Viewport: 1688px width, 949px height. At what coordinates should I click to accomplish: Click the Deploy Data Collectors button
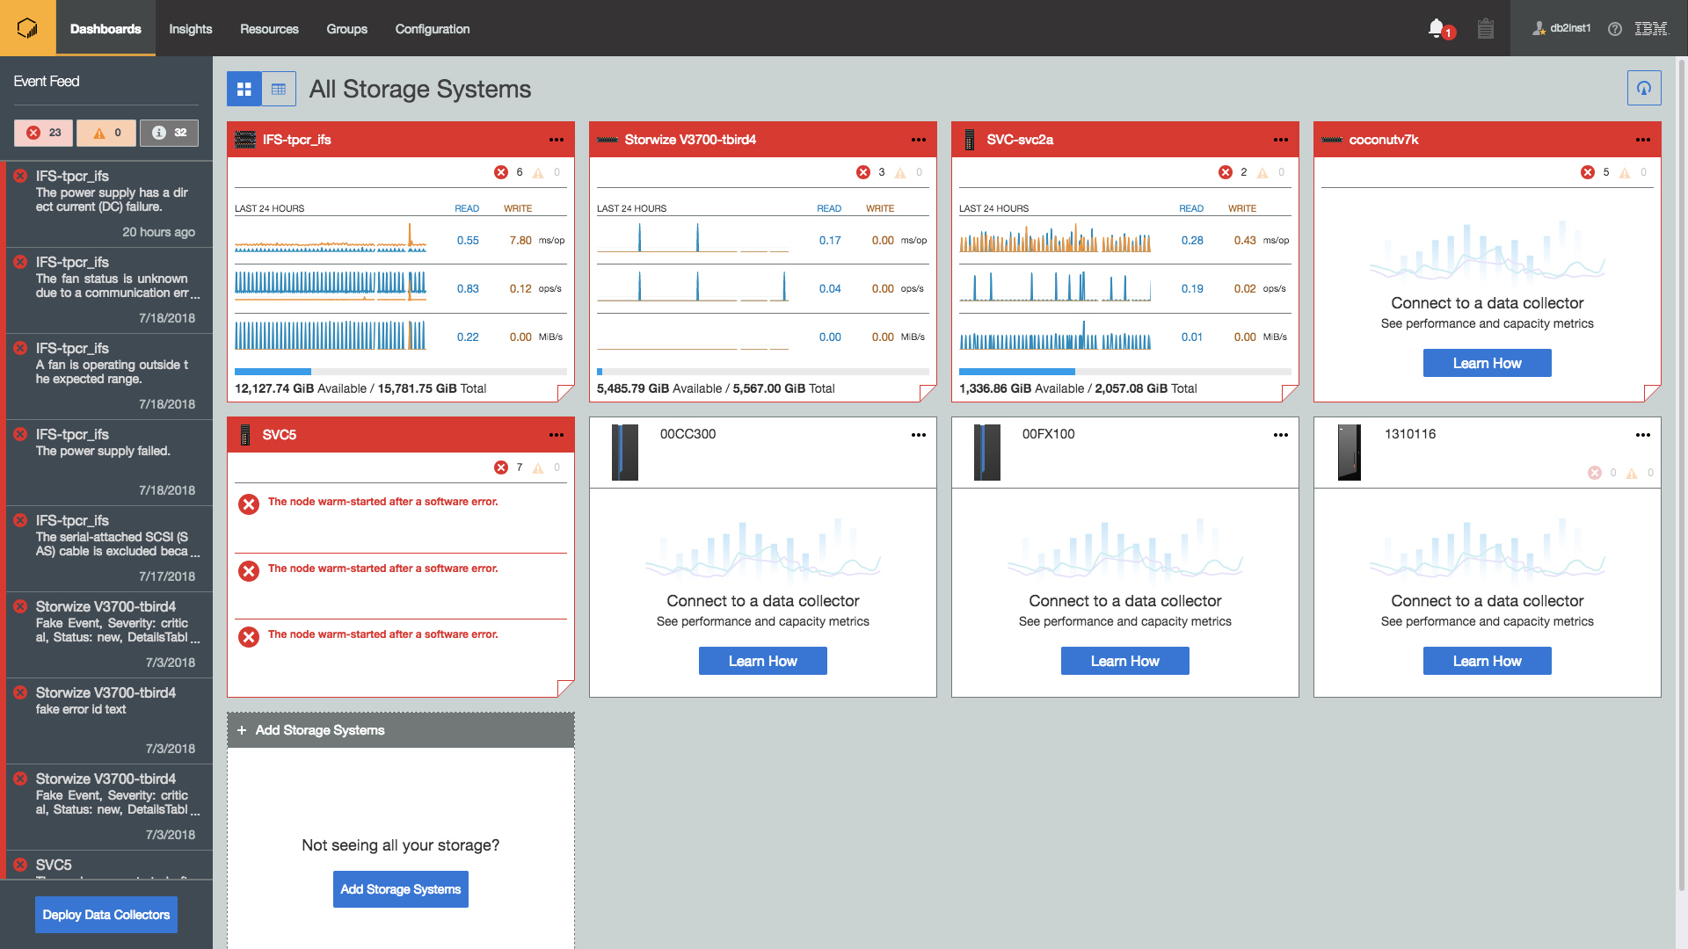point(106,915)
